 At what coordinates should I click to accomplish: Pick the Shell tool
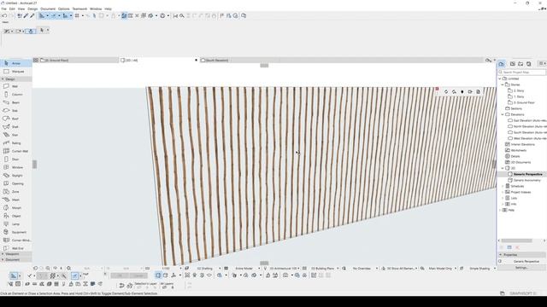[16, 127]
